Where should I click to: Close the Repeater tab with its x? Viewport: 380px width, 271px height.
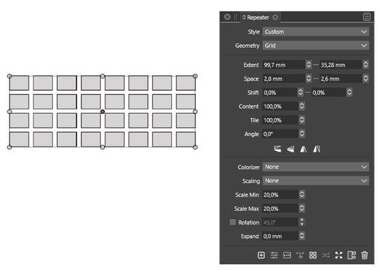pos(275,17)
